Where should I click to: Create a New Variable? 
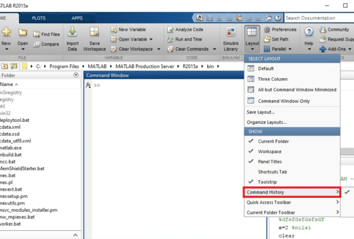point(128,30)
